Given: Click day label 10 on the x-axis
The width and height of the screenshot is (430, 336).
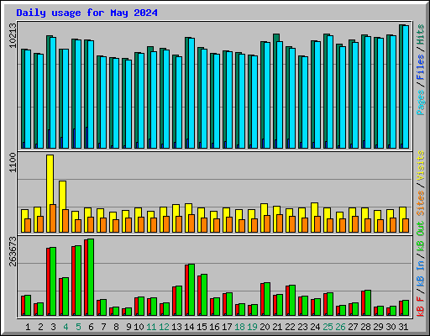Looking at the screenshot, I should pyautogui.click(x=139, y=327).
